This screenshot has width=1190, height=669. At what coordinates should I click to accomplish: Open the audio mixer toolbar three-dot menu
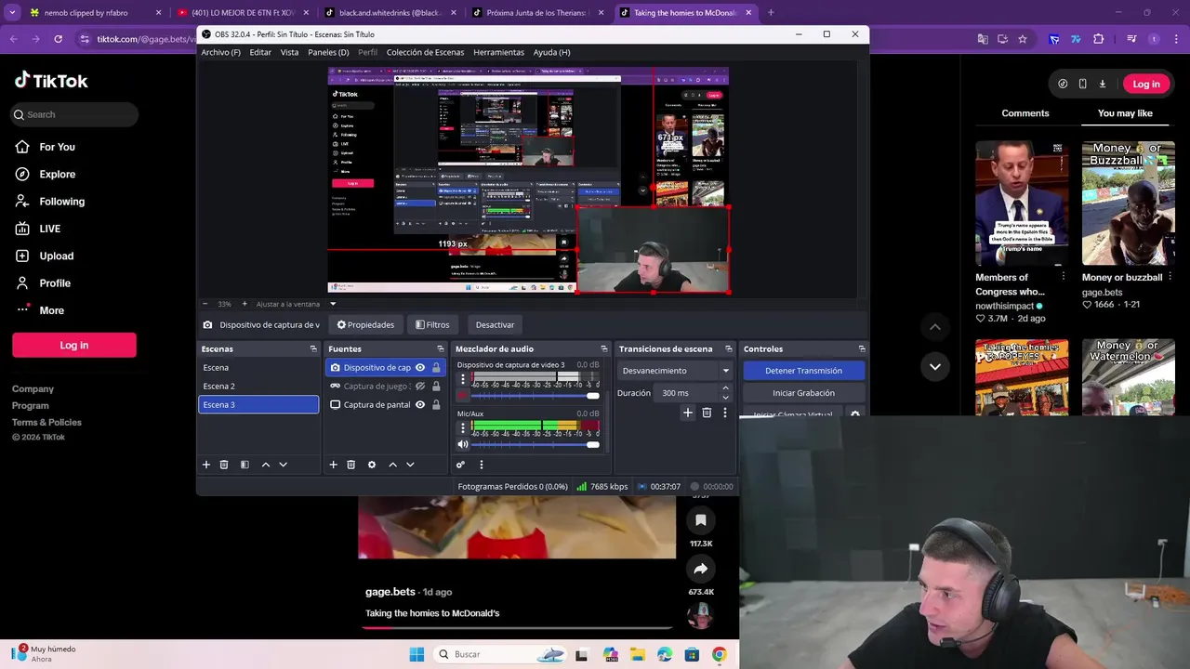point(481,465)
